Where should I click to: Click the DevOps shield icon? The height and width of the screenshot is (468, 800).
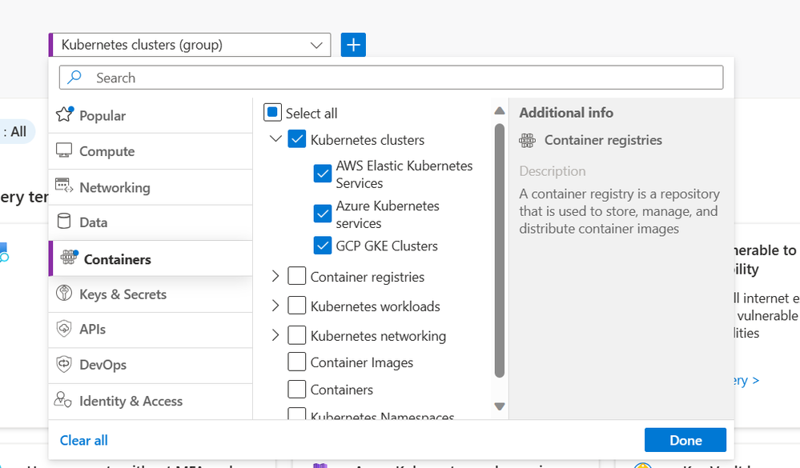pos(64,364)
